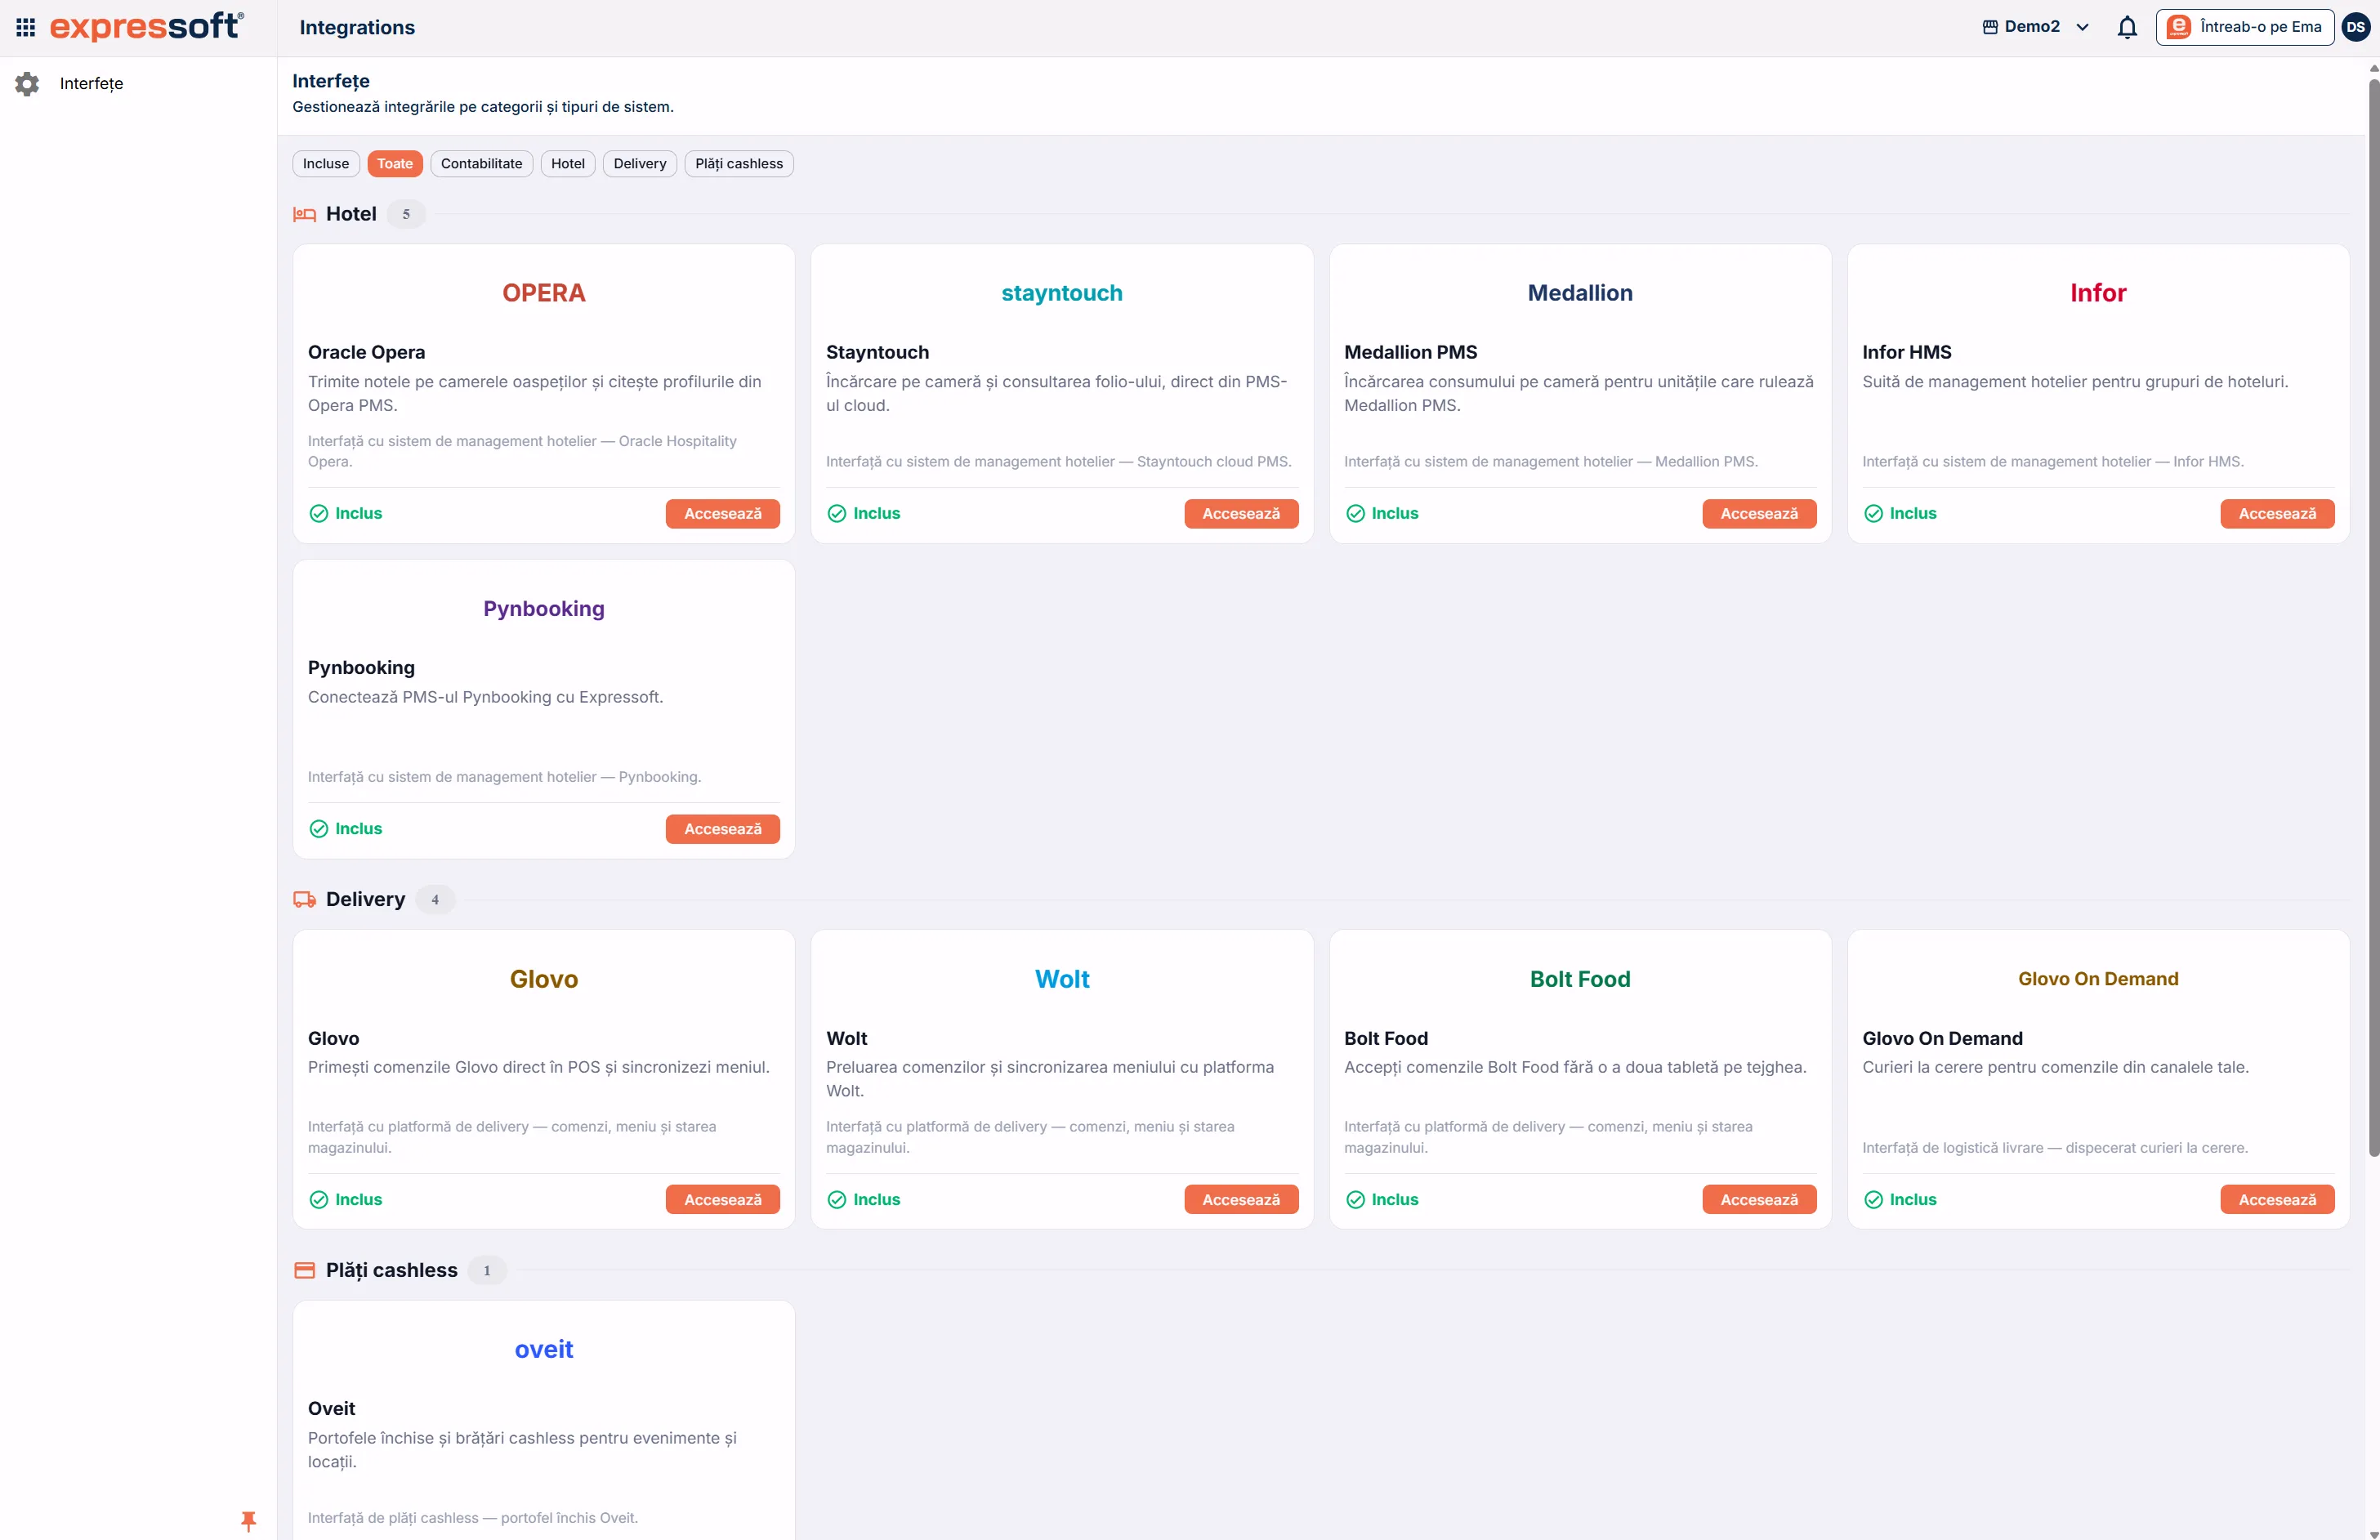Click the Plăți cashless count badge 1
This screenshot has width=2380, height=1540.
[487, 1270]
